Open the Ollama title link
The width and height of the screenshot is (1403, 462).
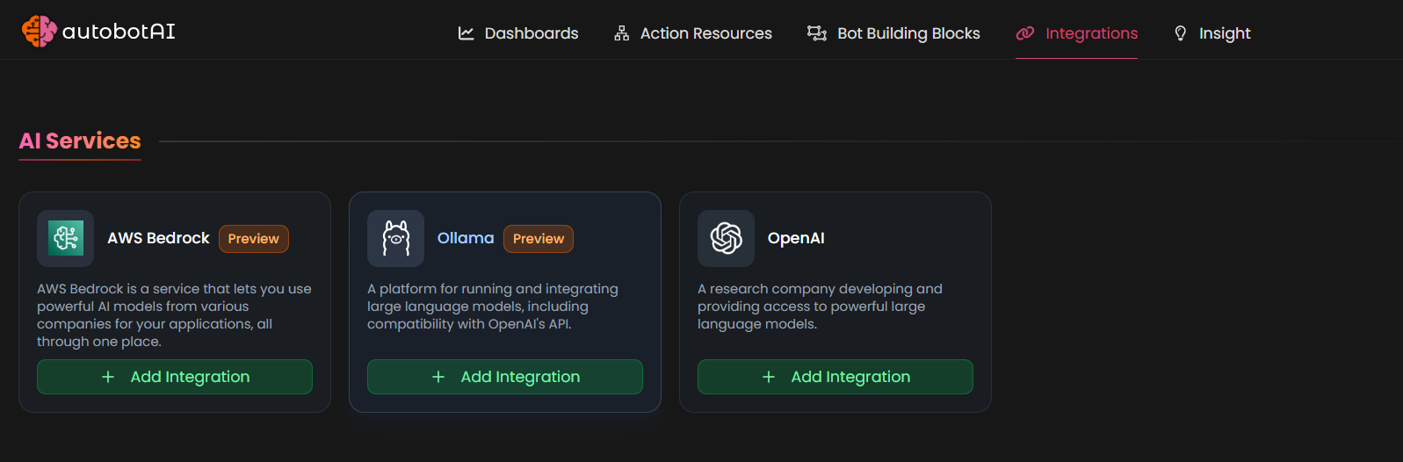pyautogui.click(x=466, y=238)
